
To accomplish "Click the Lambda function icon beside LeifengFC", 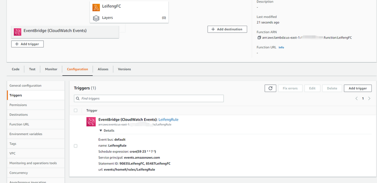I will 96,7.
